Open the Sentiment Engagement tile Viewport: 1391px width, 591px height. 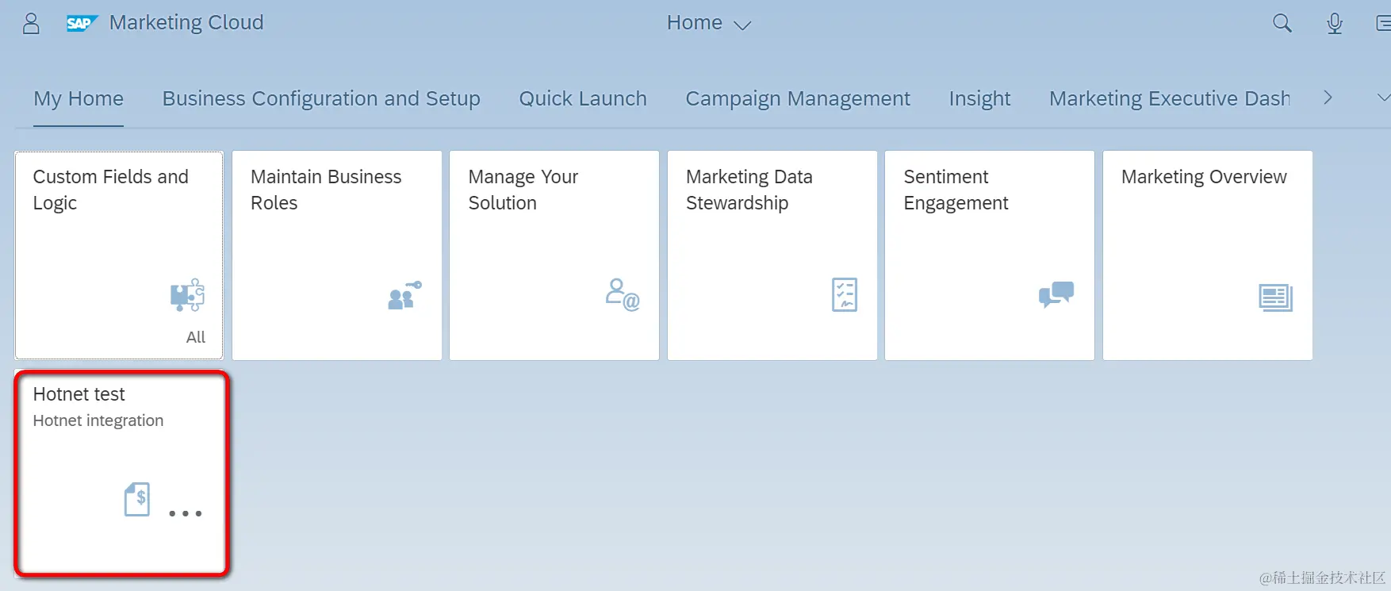990,255
